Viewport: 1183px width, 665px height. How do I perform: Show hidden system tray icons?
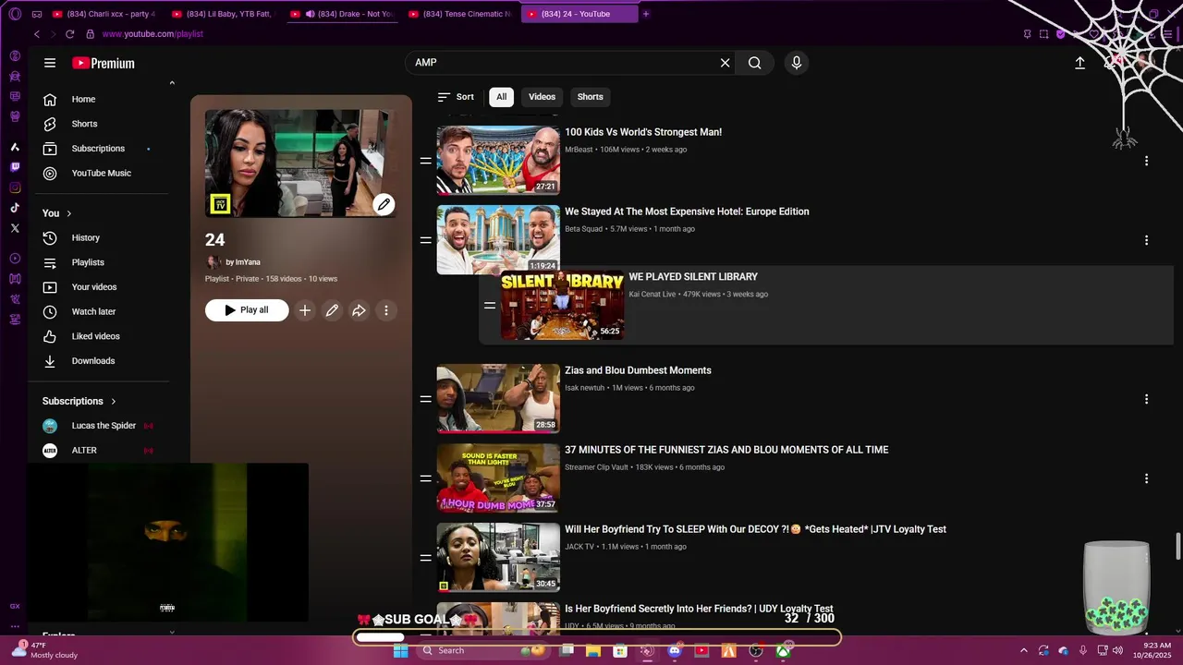1023,650
